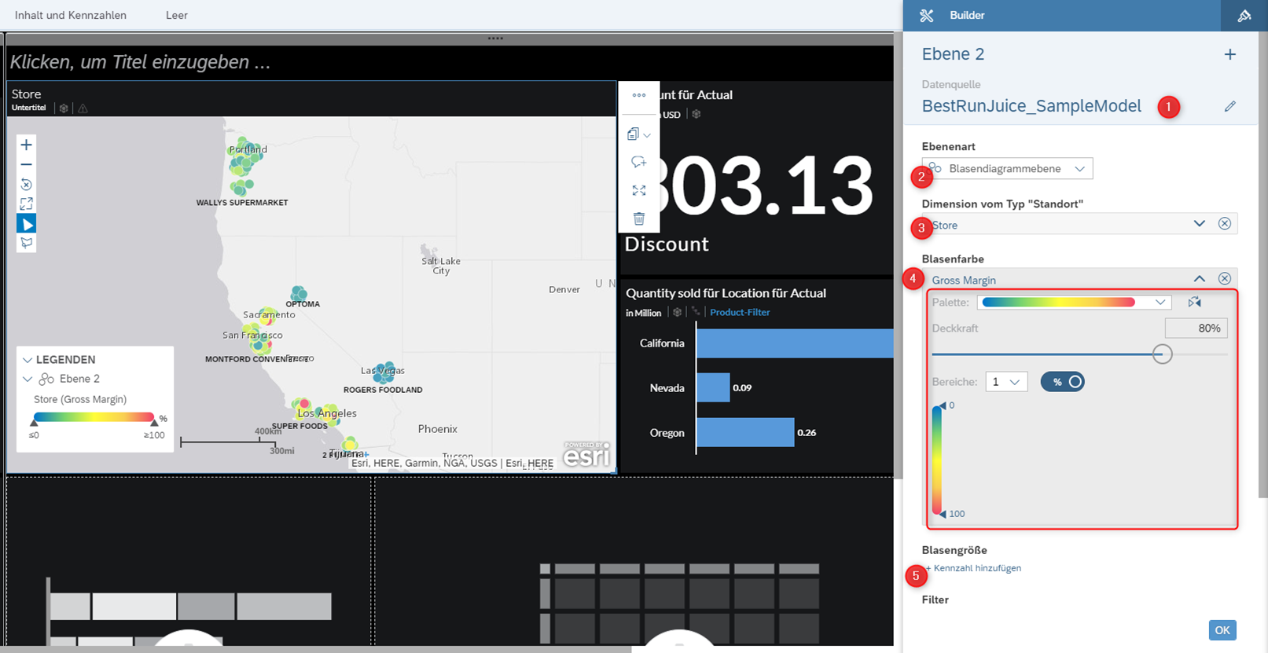
Task: Click the California bar in chart
Action: coord(795,343)
